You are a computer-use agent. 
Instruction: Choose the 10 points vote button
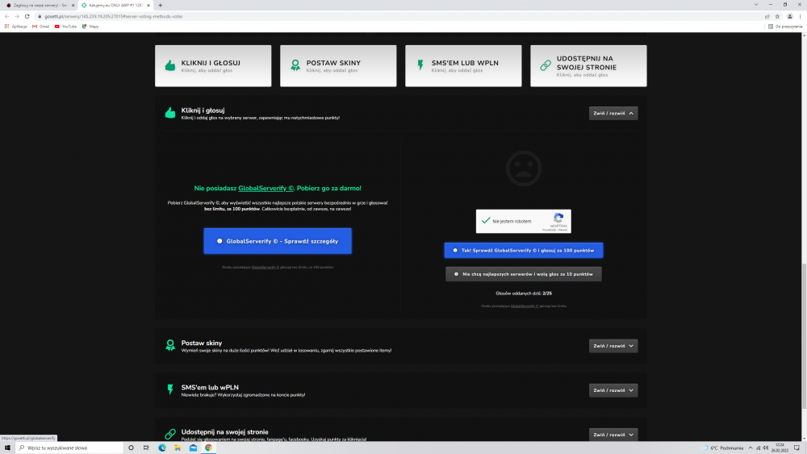[x=524, y=274]
